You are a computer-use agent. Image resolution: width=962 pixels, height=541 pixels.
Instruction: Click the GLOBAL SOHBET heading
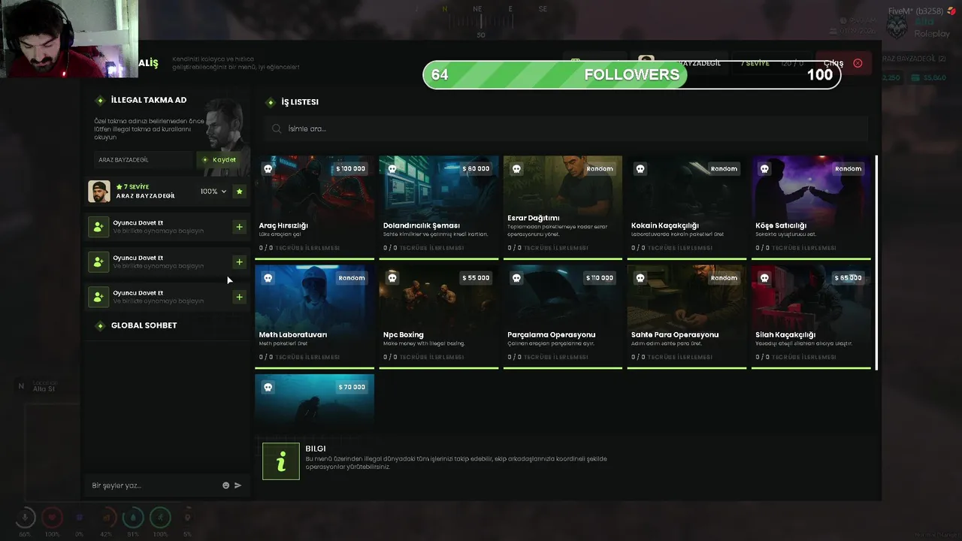(x=144, y=325)
